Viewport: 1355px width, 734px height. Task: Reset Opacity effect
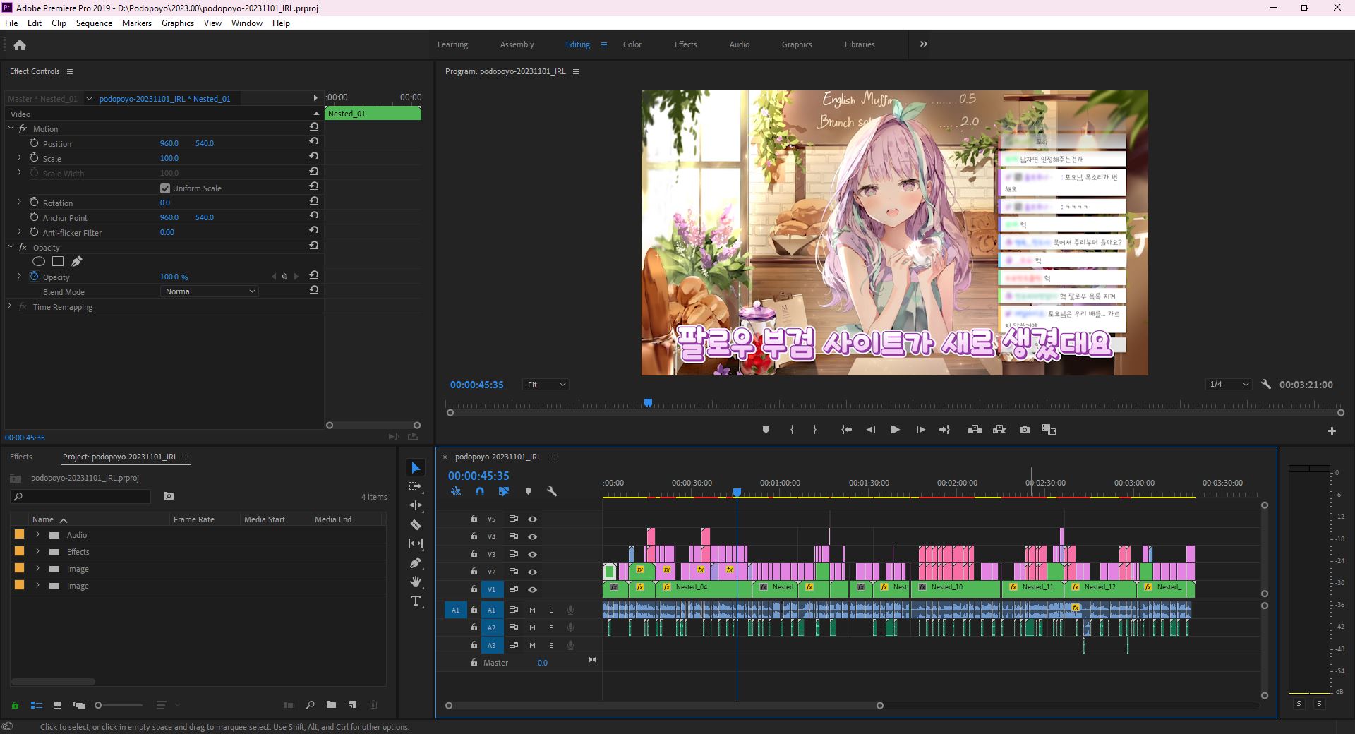point(314,246)
